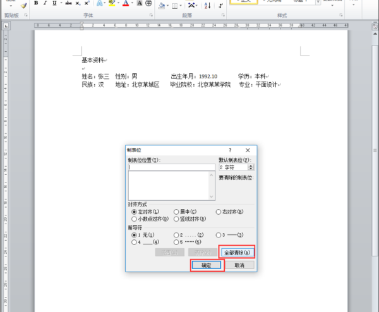Open the Clipboard pane launcher
This screenshot has height=312, width=379.
pyautogui.click(x=26, y=15)
